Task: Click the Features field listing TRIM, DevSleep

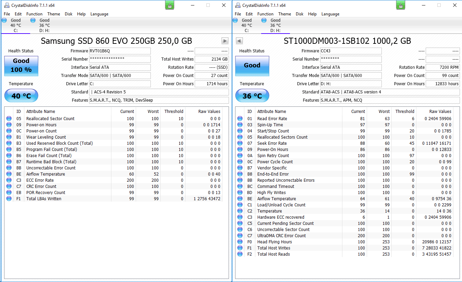Action: (159, 100)
